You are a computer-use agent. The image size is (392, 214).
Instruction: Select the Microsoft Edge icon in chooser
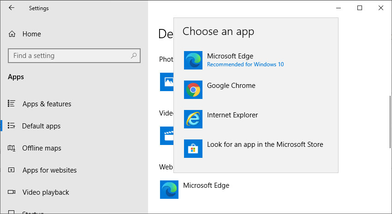pyautogui.click(x=193, y=60)
